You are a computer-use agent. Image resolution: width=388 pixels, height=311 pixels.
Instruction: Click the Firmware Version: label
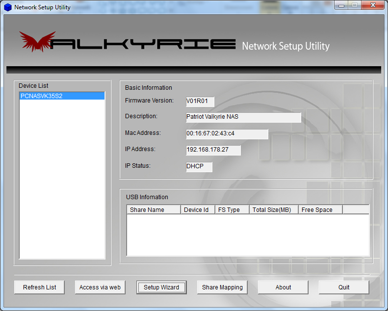pos(149,101)
